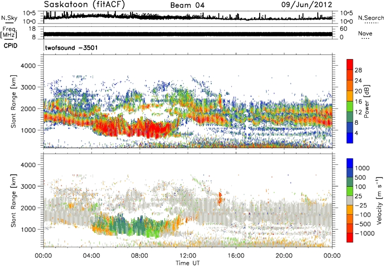Click the -25 tick on the velocity colorbar
Viewport: 384px width, 266px height.
[361, 205]
